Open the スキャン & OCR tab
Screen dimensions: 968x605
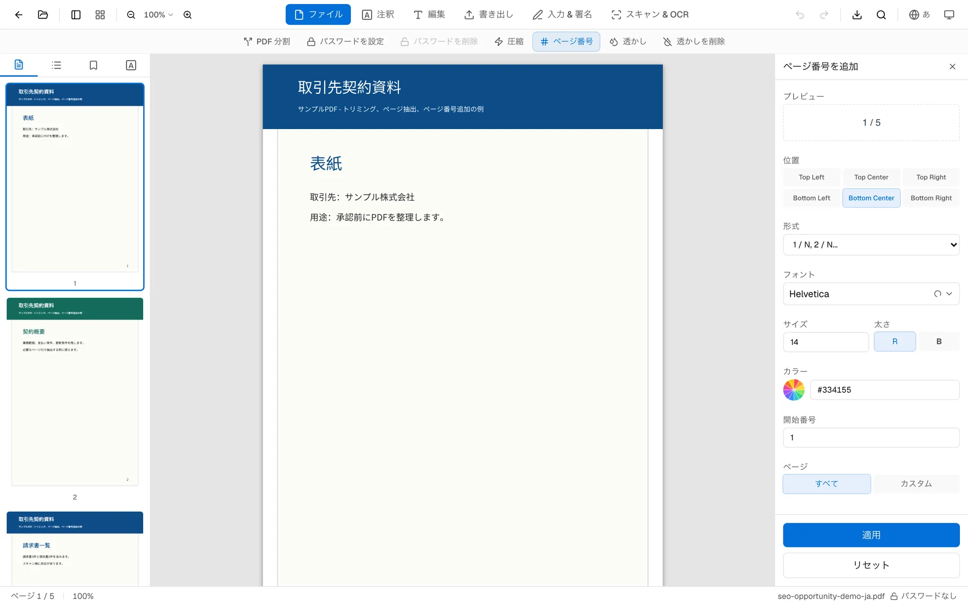click(x=650, y=15)
